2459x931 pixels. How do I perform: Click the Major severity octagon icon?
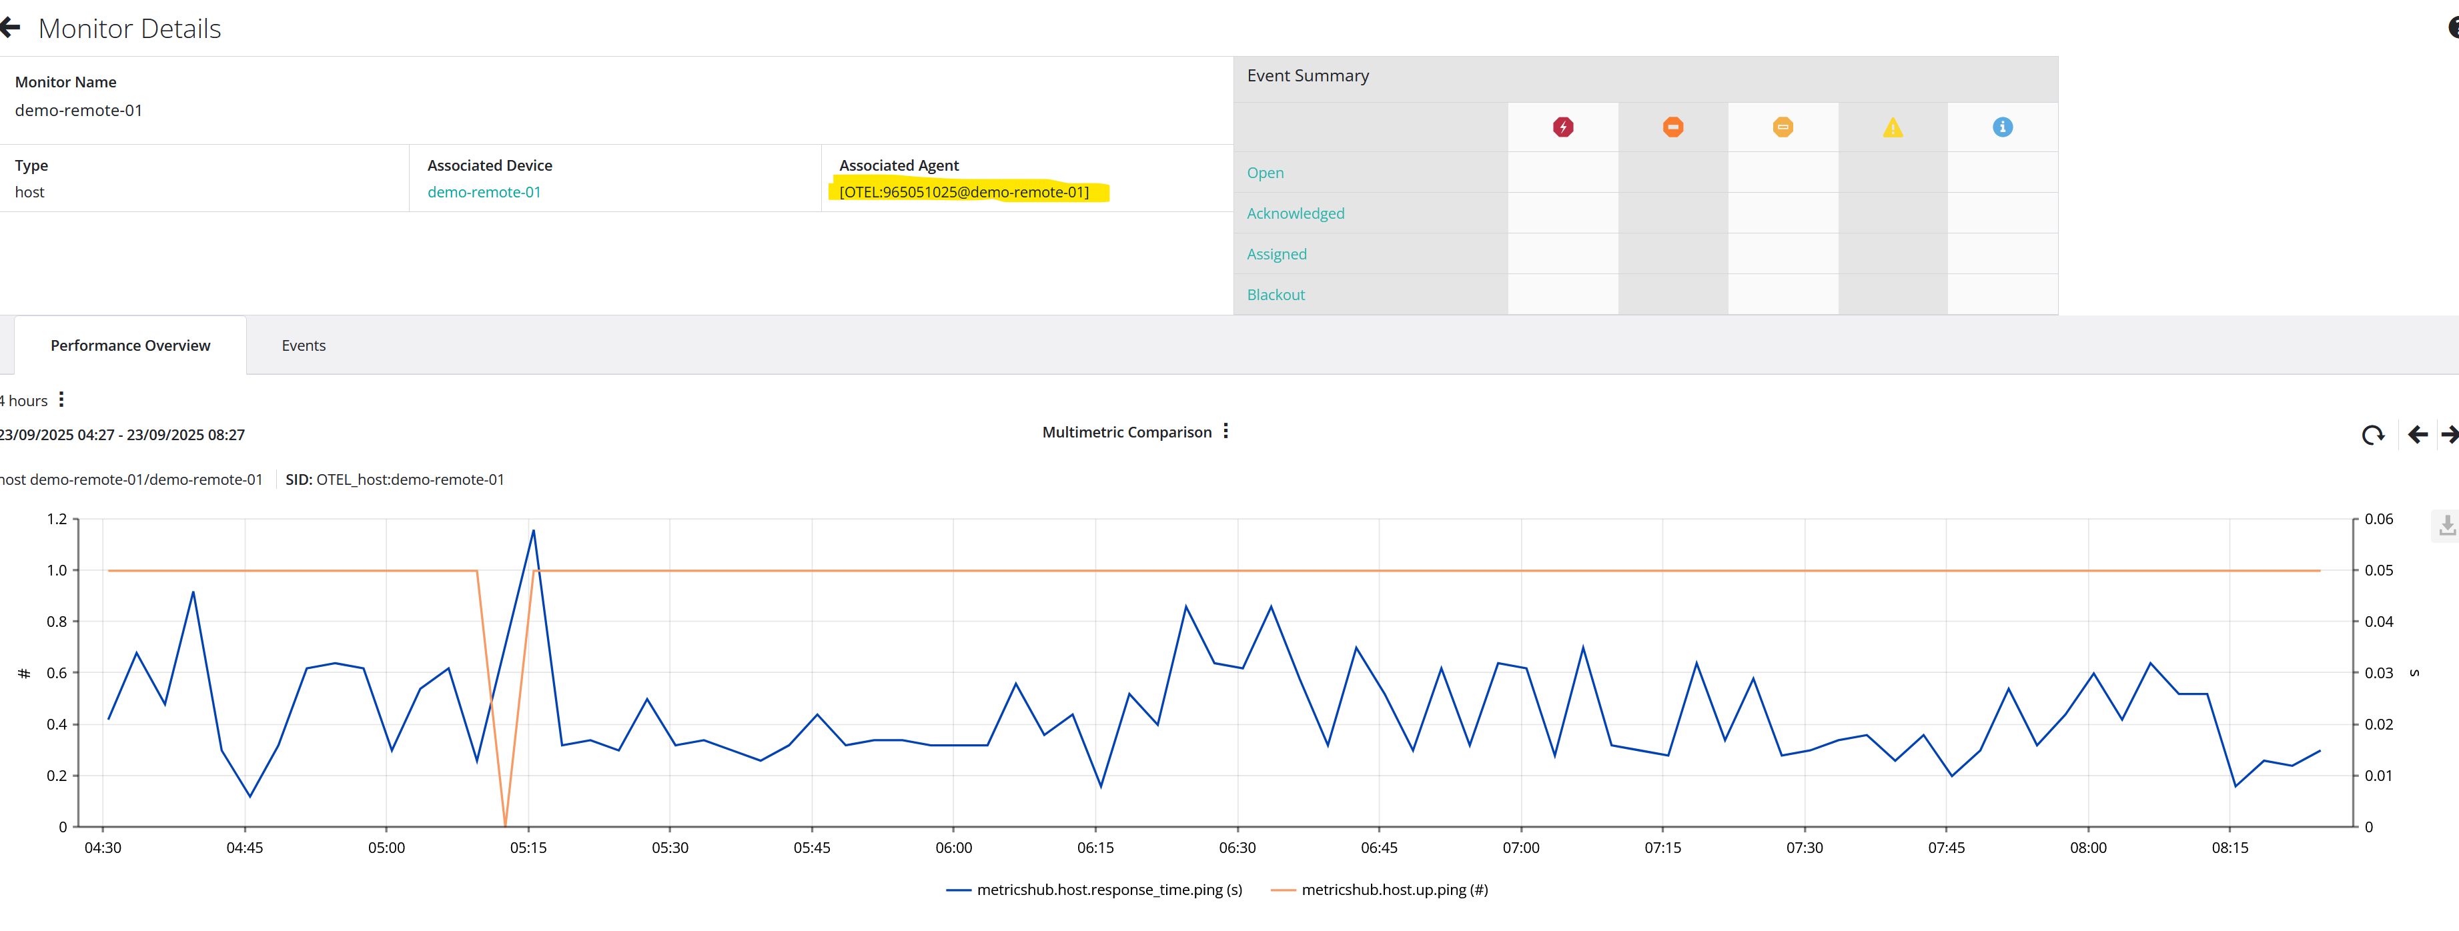pos(1672,126)
